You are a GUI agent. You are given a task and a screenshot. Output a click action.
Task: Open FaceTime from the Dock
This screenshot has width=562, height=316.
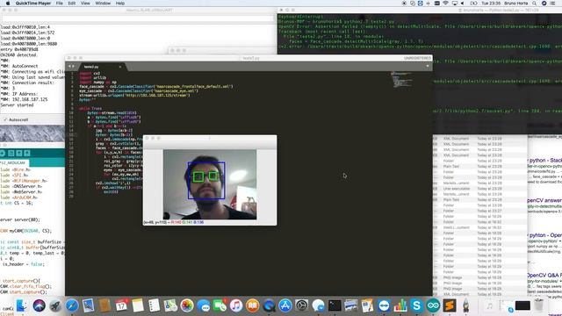(220, 305)
